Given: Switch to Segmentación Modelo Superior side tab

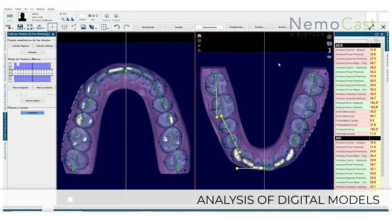Looking at the screenshot, I should (x=5, y=67).
